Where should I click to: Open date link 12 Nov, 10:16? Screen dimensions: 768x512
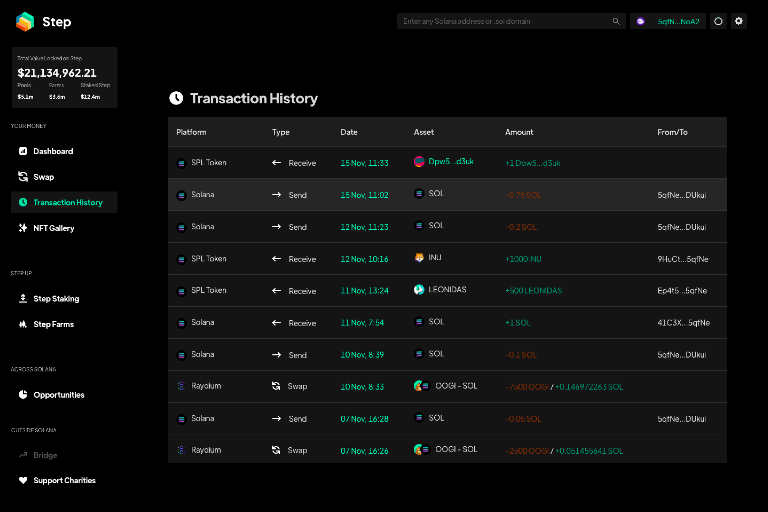coord(364,259)
